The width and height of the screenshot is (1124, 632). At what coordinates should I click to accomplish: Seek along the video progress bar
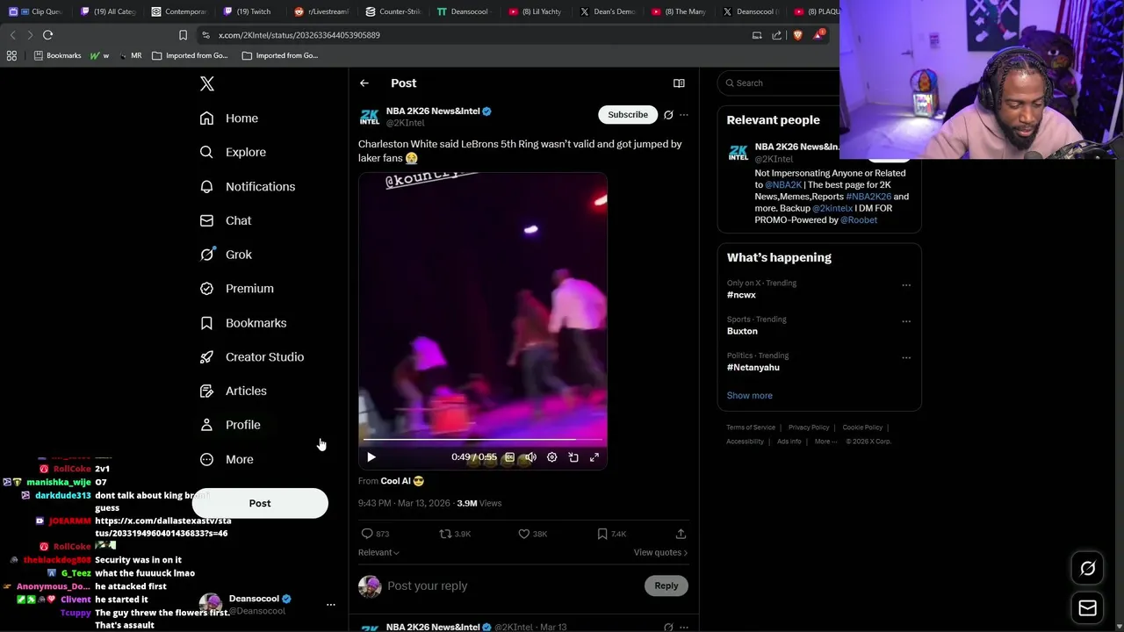pos(483,439)
